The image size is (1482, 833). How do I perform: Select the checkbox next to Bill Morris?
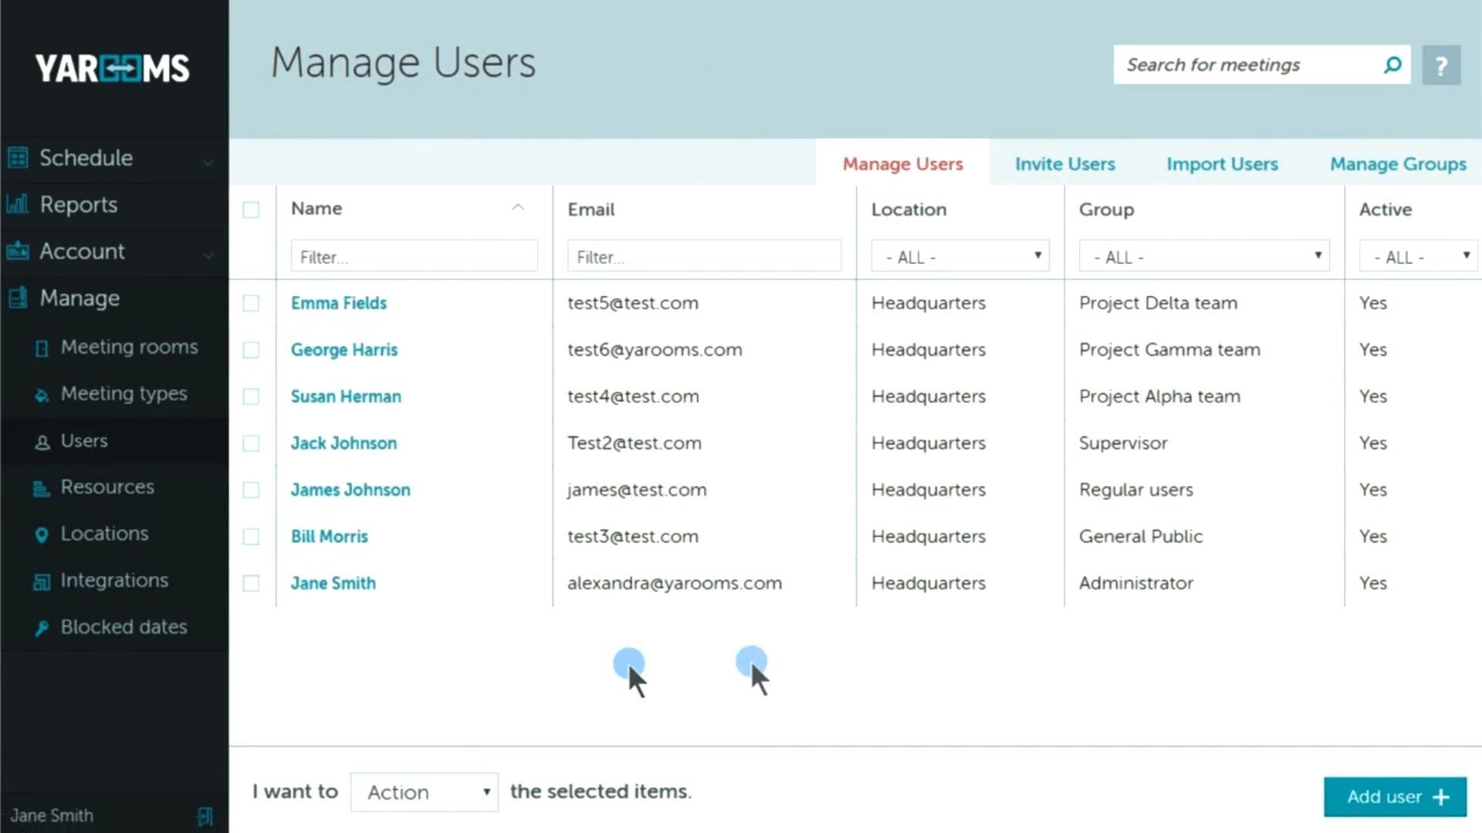(251, 537)
